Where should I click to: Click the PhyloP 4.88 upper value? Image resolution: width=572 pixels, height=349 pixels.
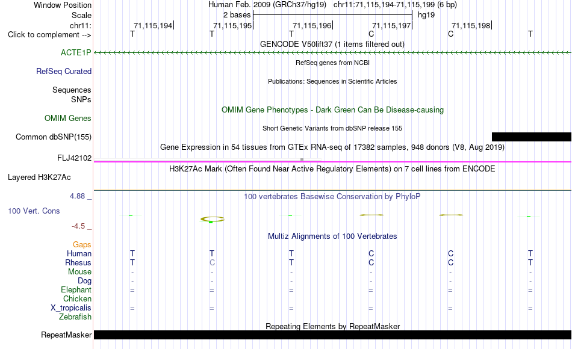tap(77, 196)
